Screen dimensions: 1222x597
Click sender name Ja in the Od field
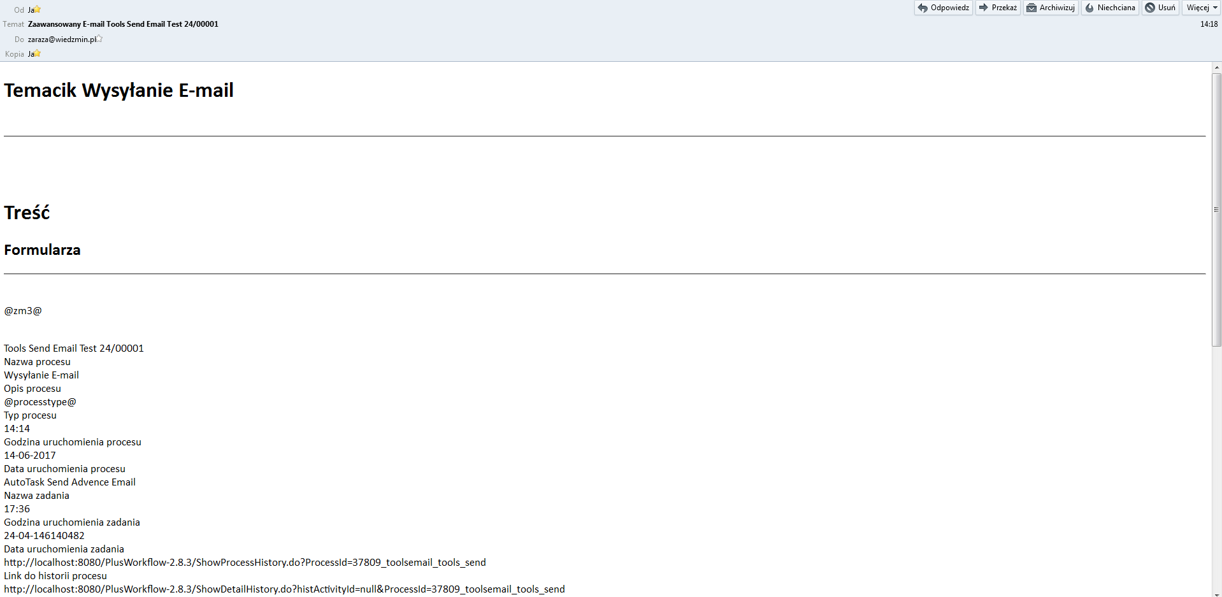coord(31,10)
